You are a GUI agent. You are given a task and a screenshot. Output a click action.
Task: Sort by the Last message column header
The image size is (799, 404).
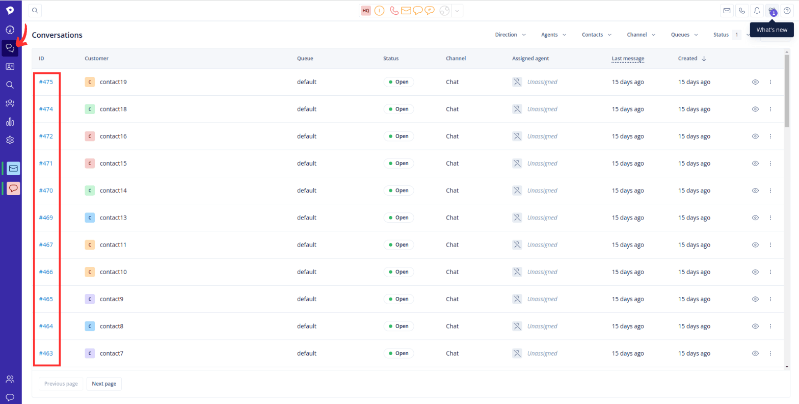click(x=628, y=59)
